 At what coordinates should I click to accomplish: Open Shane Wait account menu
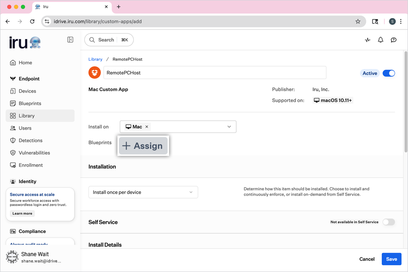pyautogui.click(x=34, y=257)
